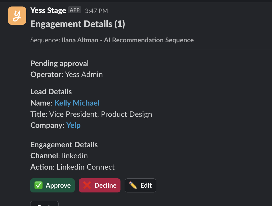This screenshot has height=206, width=272.
Task: Approve the pending engagement with the green checkmark
Action: 52,185
